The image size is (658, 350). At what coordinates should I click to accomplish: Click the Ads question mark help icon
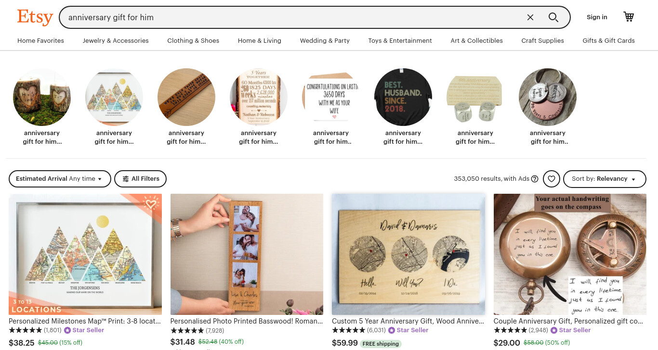[535, 179]
